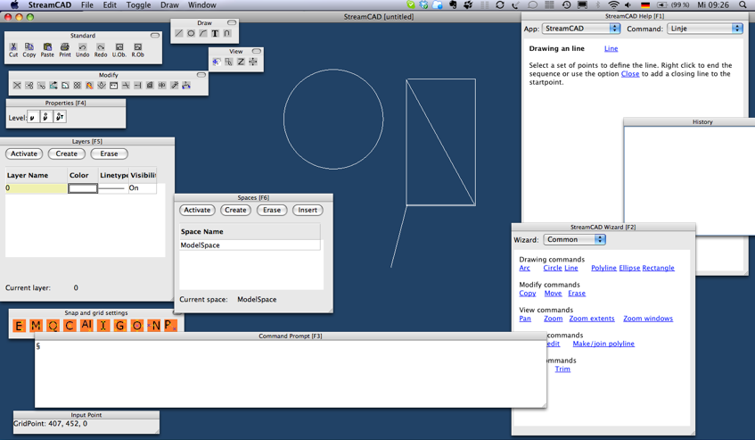Screen dimensions: 755x440
Task: Click the U.Ob. icon in the Standard toolbar
Action: (x=119, y=46)
